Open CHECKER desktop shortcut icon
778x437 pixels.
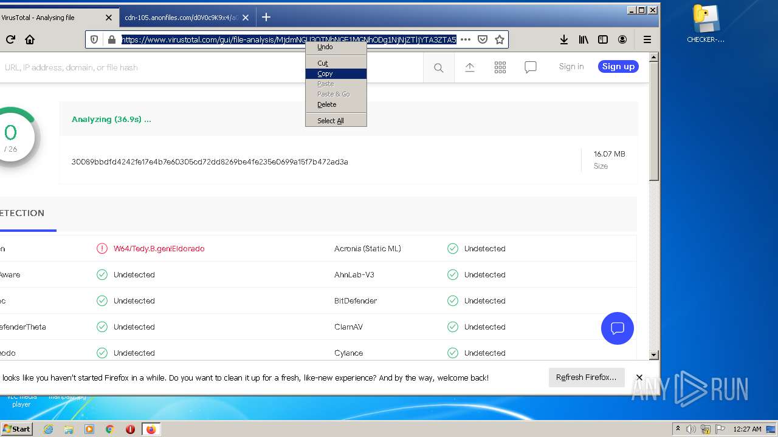tap(706, 24)
